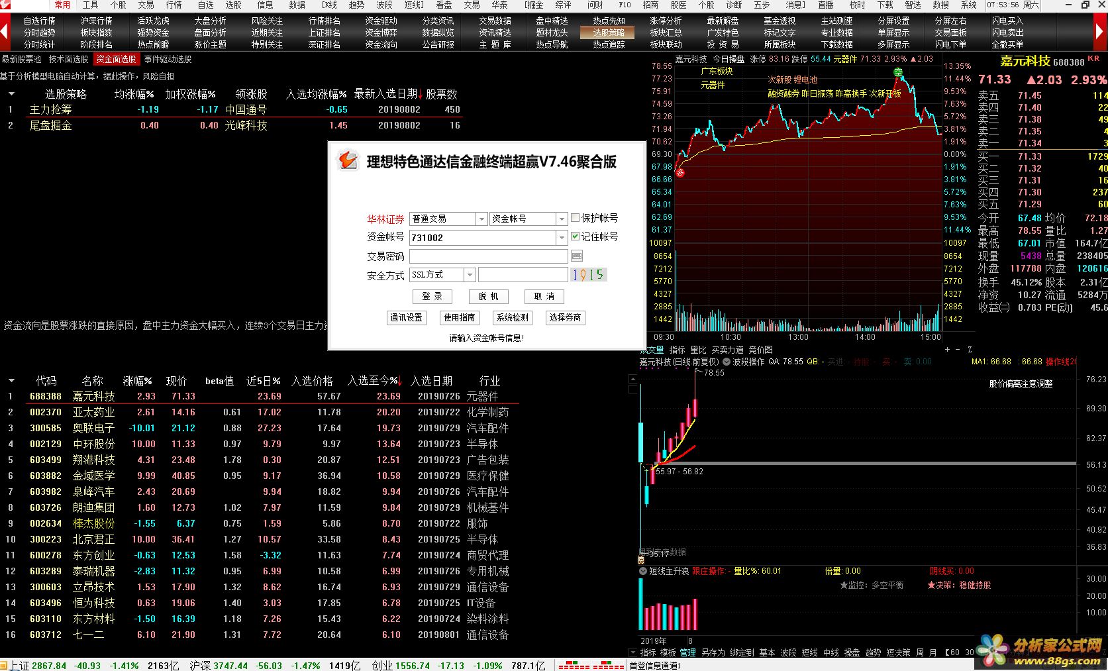Screen dimensions: 1108x671
Task: Click the round dropdown icon beside 短线主升浪
Action: (x=643, y=571)
